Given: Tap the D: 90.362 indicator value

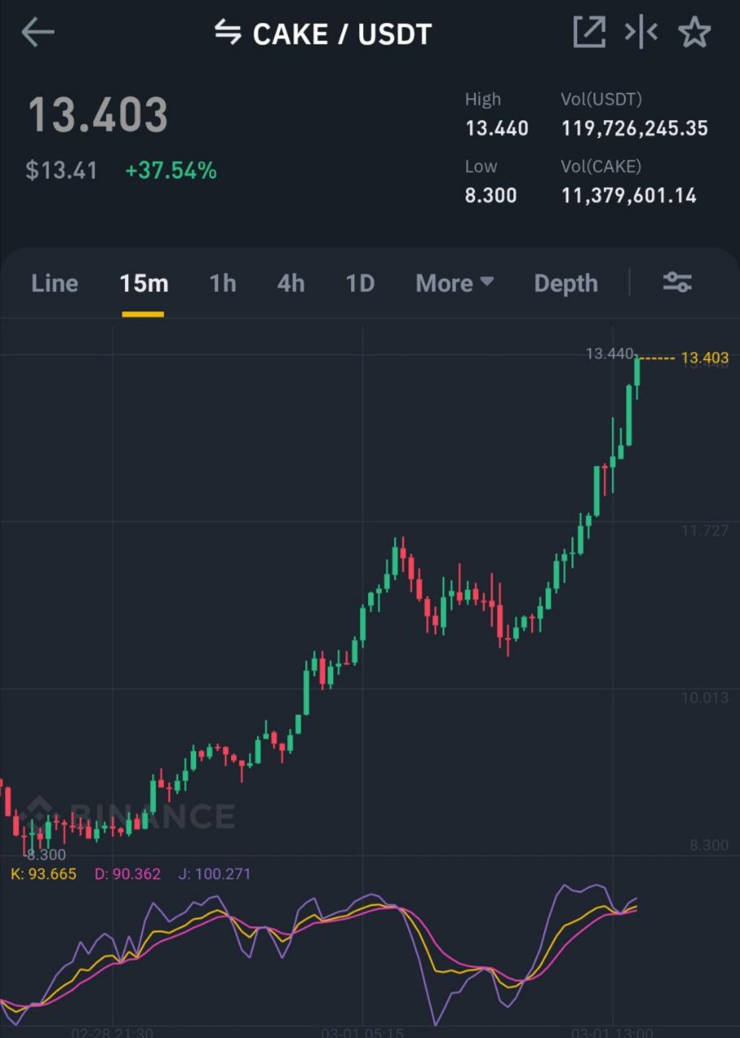Looking at the screenshot, I should [127, 874].
